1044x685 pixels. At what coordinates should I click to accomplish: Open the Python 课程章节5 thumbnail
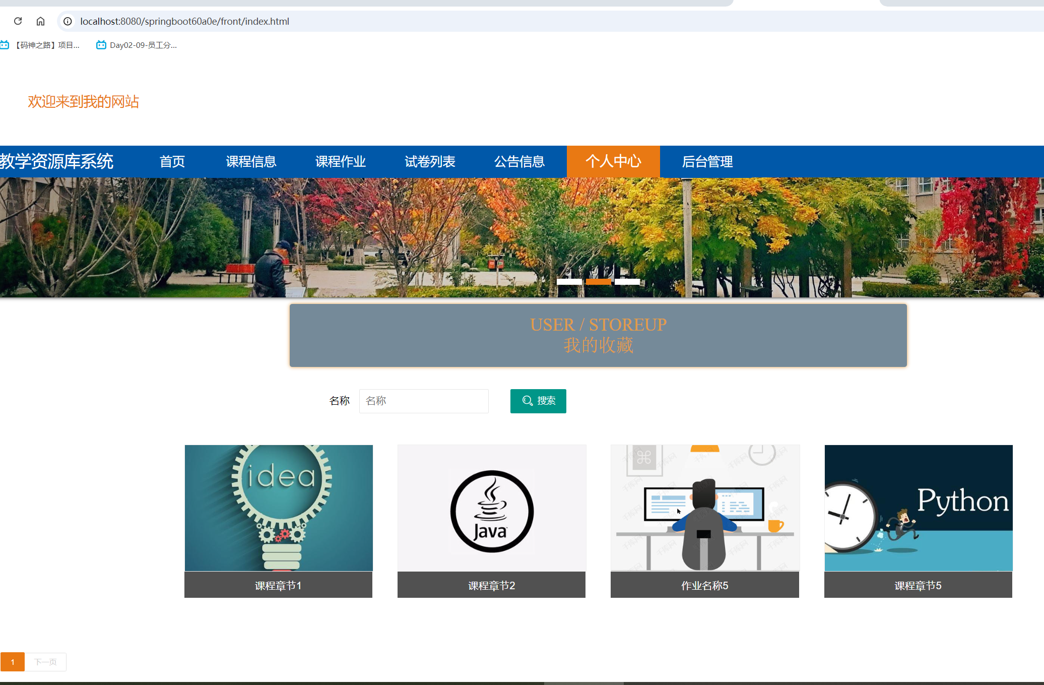tap(919, 508)
